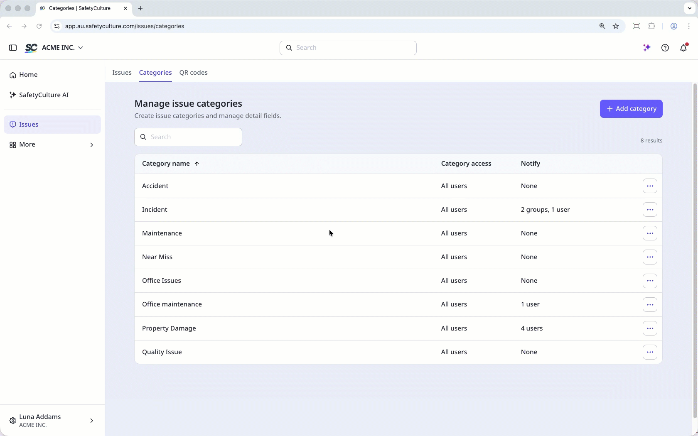Image resolution: width=698 pixels, height=436 pixels.
Task: Open the browser extensions puzzle icon
Action: (x=651, y=26)
